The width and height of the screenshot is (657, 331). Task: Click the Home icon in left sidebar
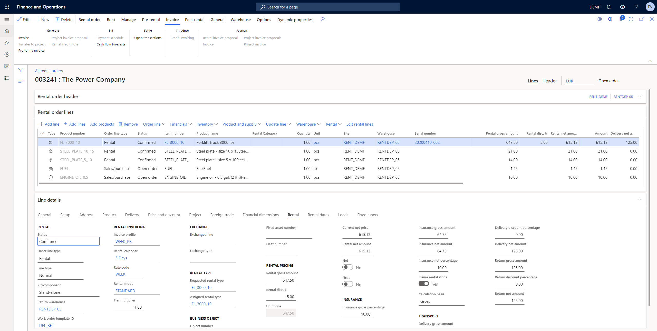click(x=7, y=31)
